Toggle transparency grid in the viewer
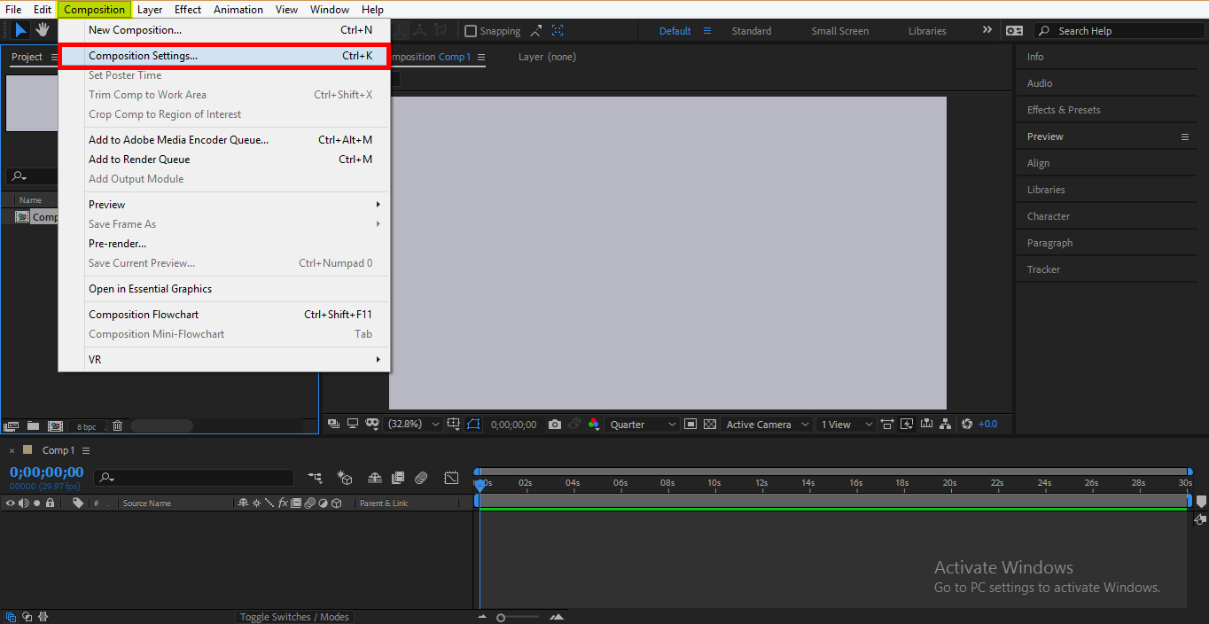 [709, 424]
